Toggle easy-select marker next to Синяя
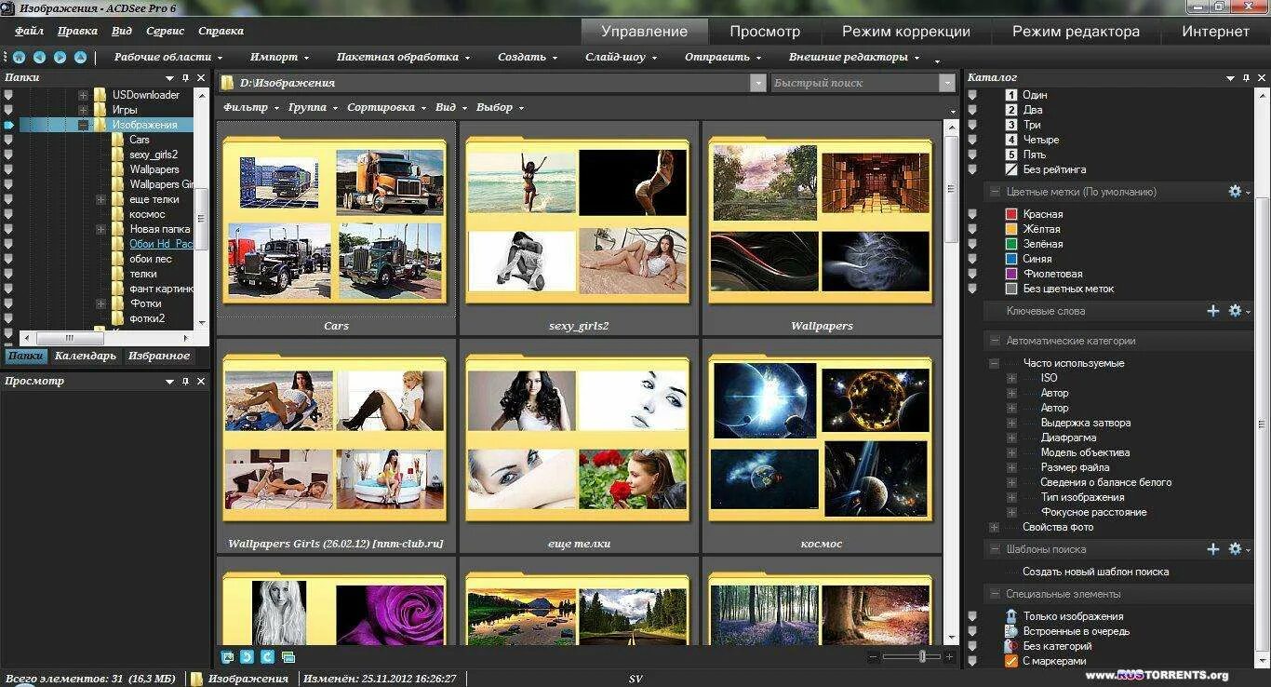1271x687 pixels. point(972,259)
